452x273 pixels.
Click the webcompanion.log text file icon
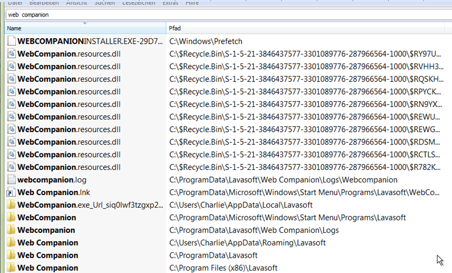(x=12, y=179)
